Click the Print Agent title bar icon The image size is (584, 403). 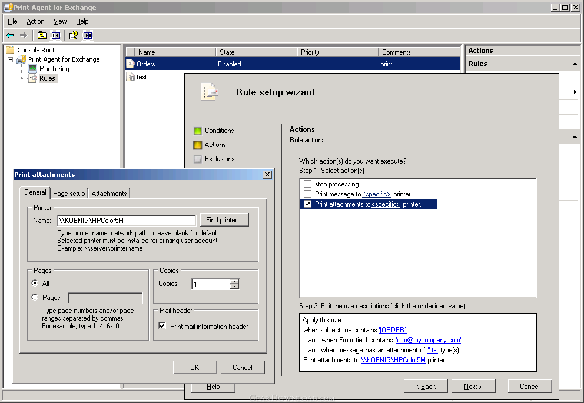(x=8, y=8)
